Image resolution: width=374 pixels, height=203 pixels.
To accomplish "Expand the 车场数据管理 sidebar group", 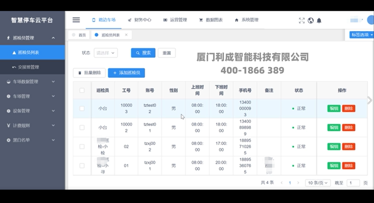I will (x=32, y=82).
